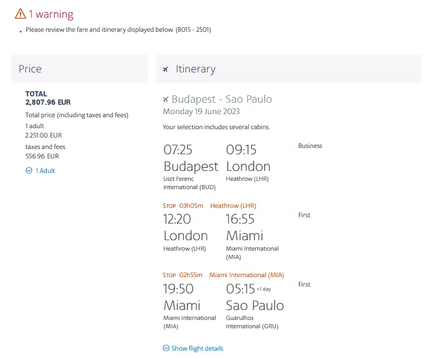Image resolution: width=425 pixels, height=359 pixels.
Task: Click the "1 warning" heading text
Action: pos(51,14)
